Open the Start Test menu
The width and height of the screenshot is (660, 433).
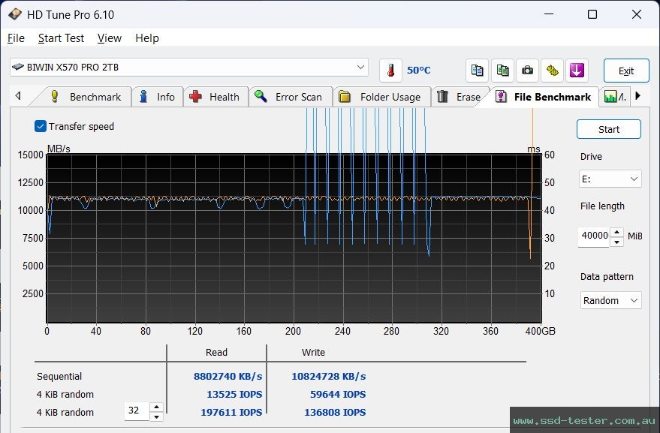pyautogui.click(x=61, y=38)
